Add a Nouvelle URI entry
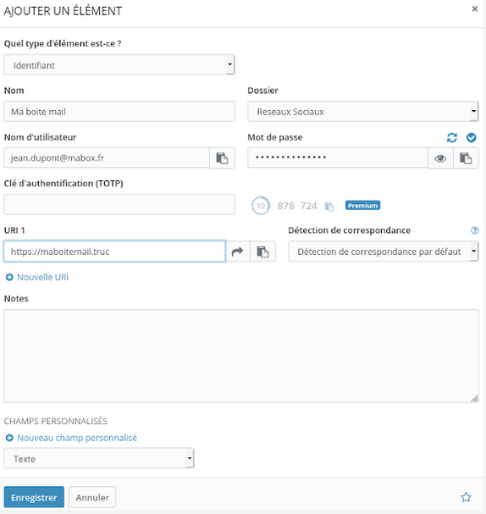The width and height of the screenshot is (486, 514). pos(37,278)
